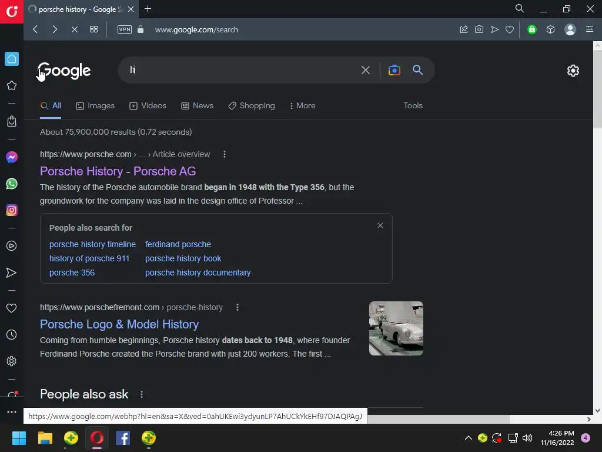The image size is (602, 452).
Task: View the site security lock information
Action: coord(141,29)
